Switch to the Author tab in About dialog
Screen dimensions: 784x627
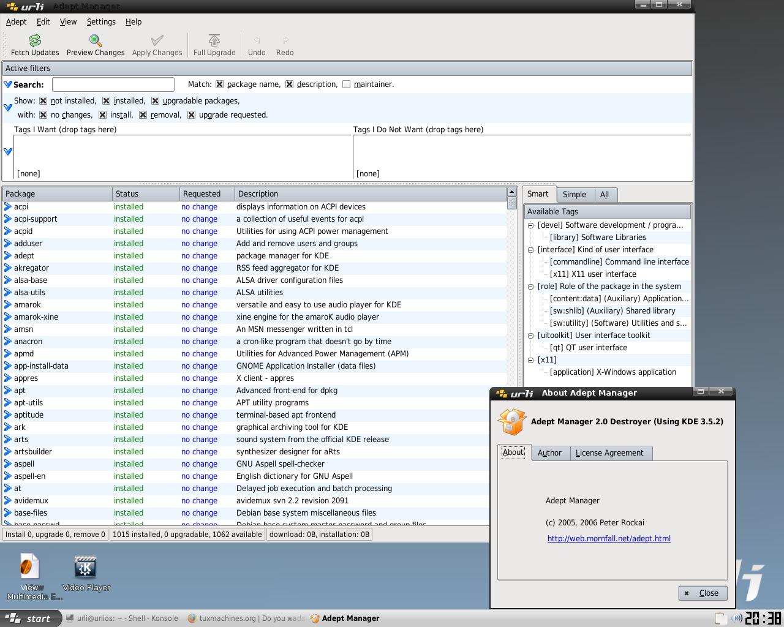tap(549, 453)
